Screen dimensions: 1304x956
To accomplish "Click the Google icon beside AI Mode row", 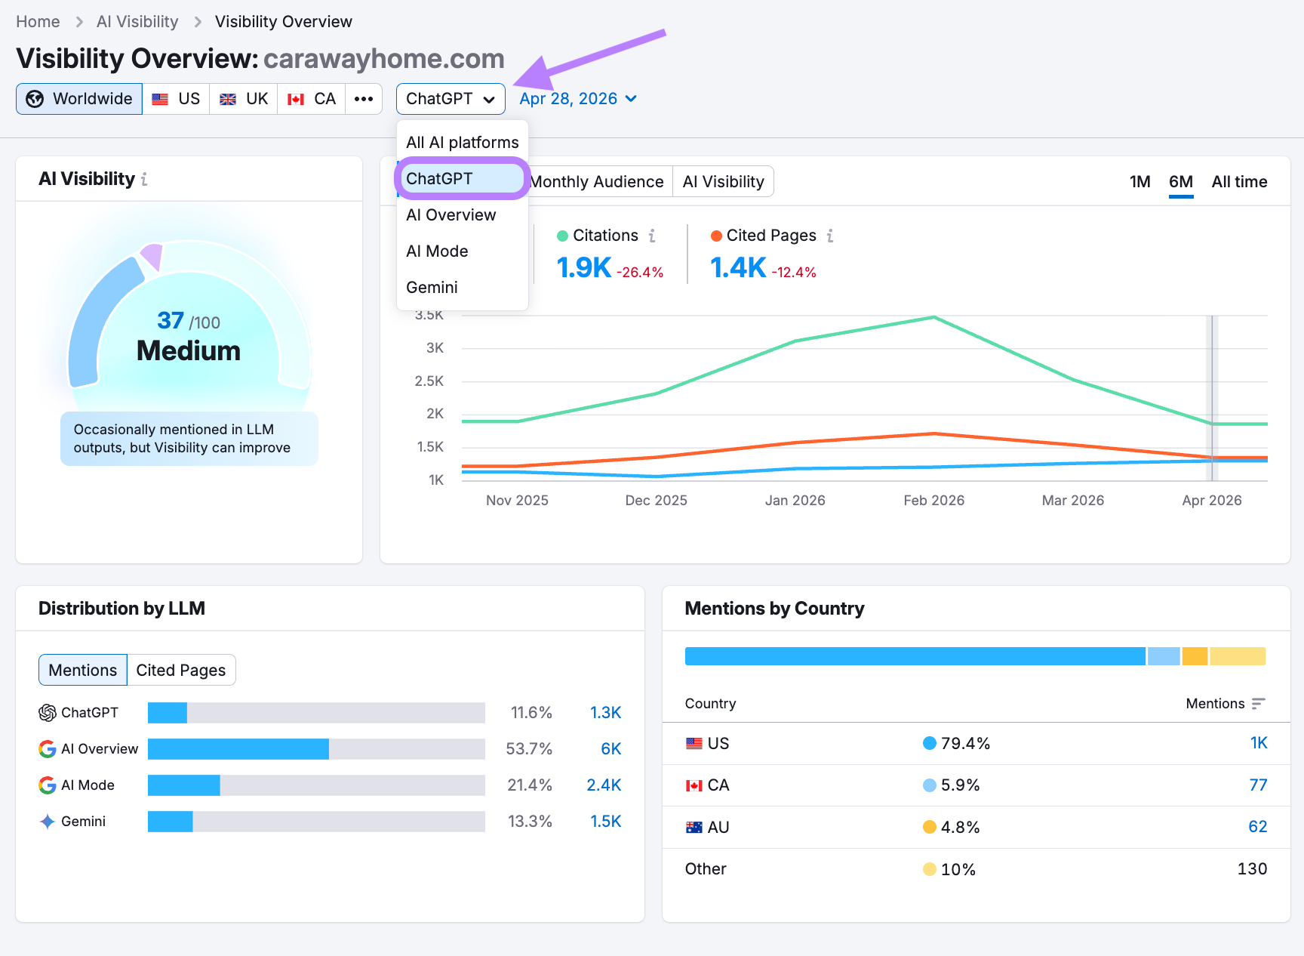I will point(48,785).
